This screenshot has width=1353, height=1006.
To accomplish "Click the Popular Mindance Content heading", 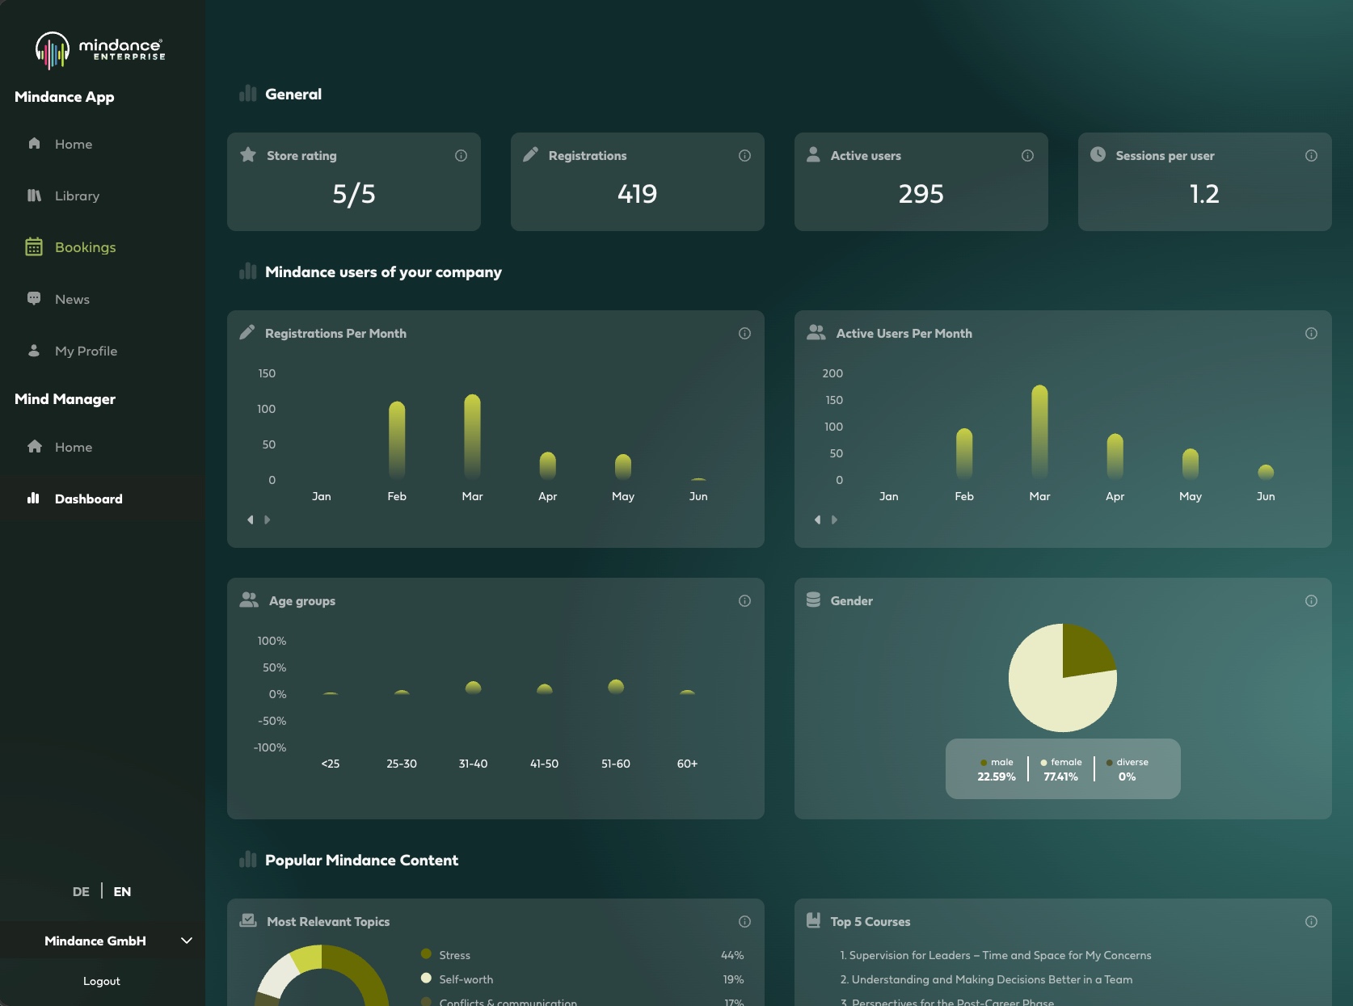I will [361, 861].
